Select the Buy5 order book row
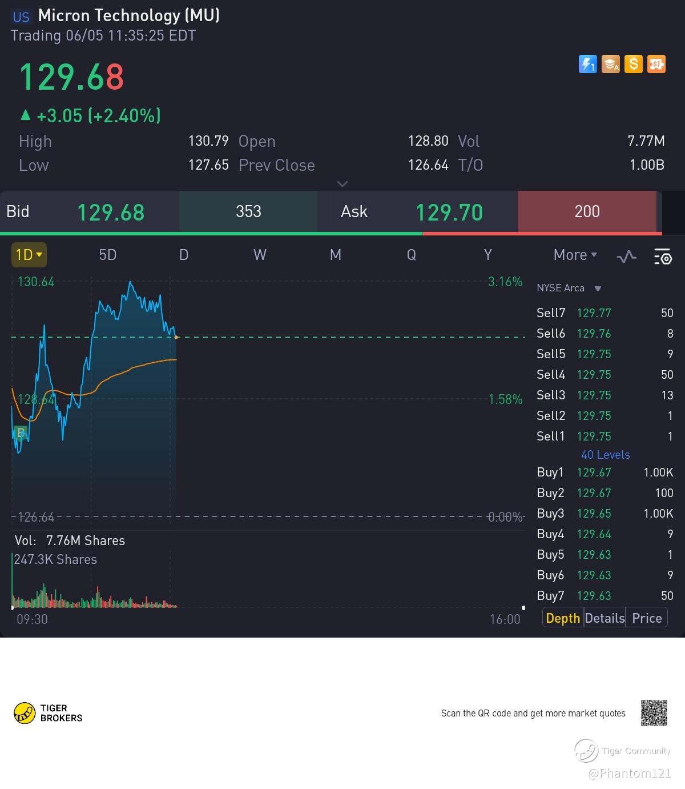Viewport: 685px width, 789px height. [605, 555]
